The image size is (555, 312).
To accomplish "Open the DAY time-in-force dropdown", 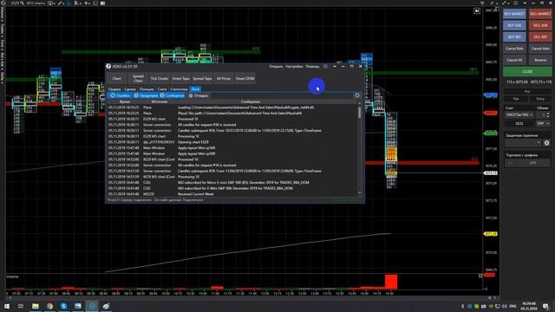I will pos(543,123).
